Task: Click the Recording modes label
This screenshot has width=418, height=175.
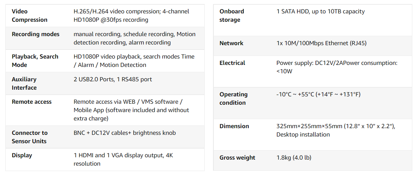Action: point(36,34)
